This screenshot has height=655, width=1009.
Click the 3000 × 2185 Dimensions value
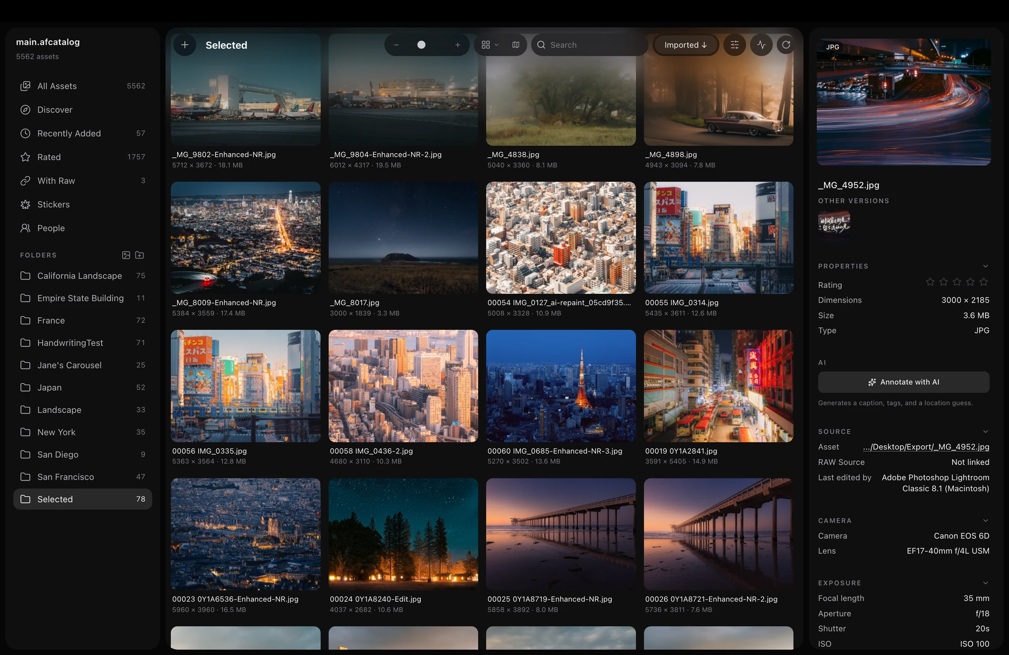pos(965,300)
